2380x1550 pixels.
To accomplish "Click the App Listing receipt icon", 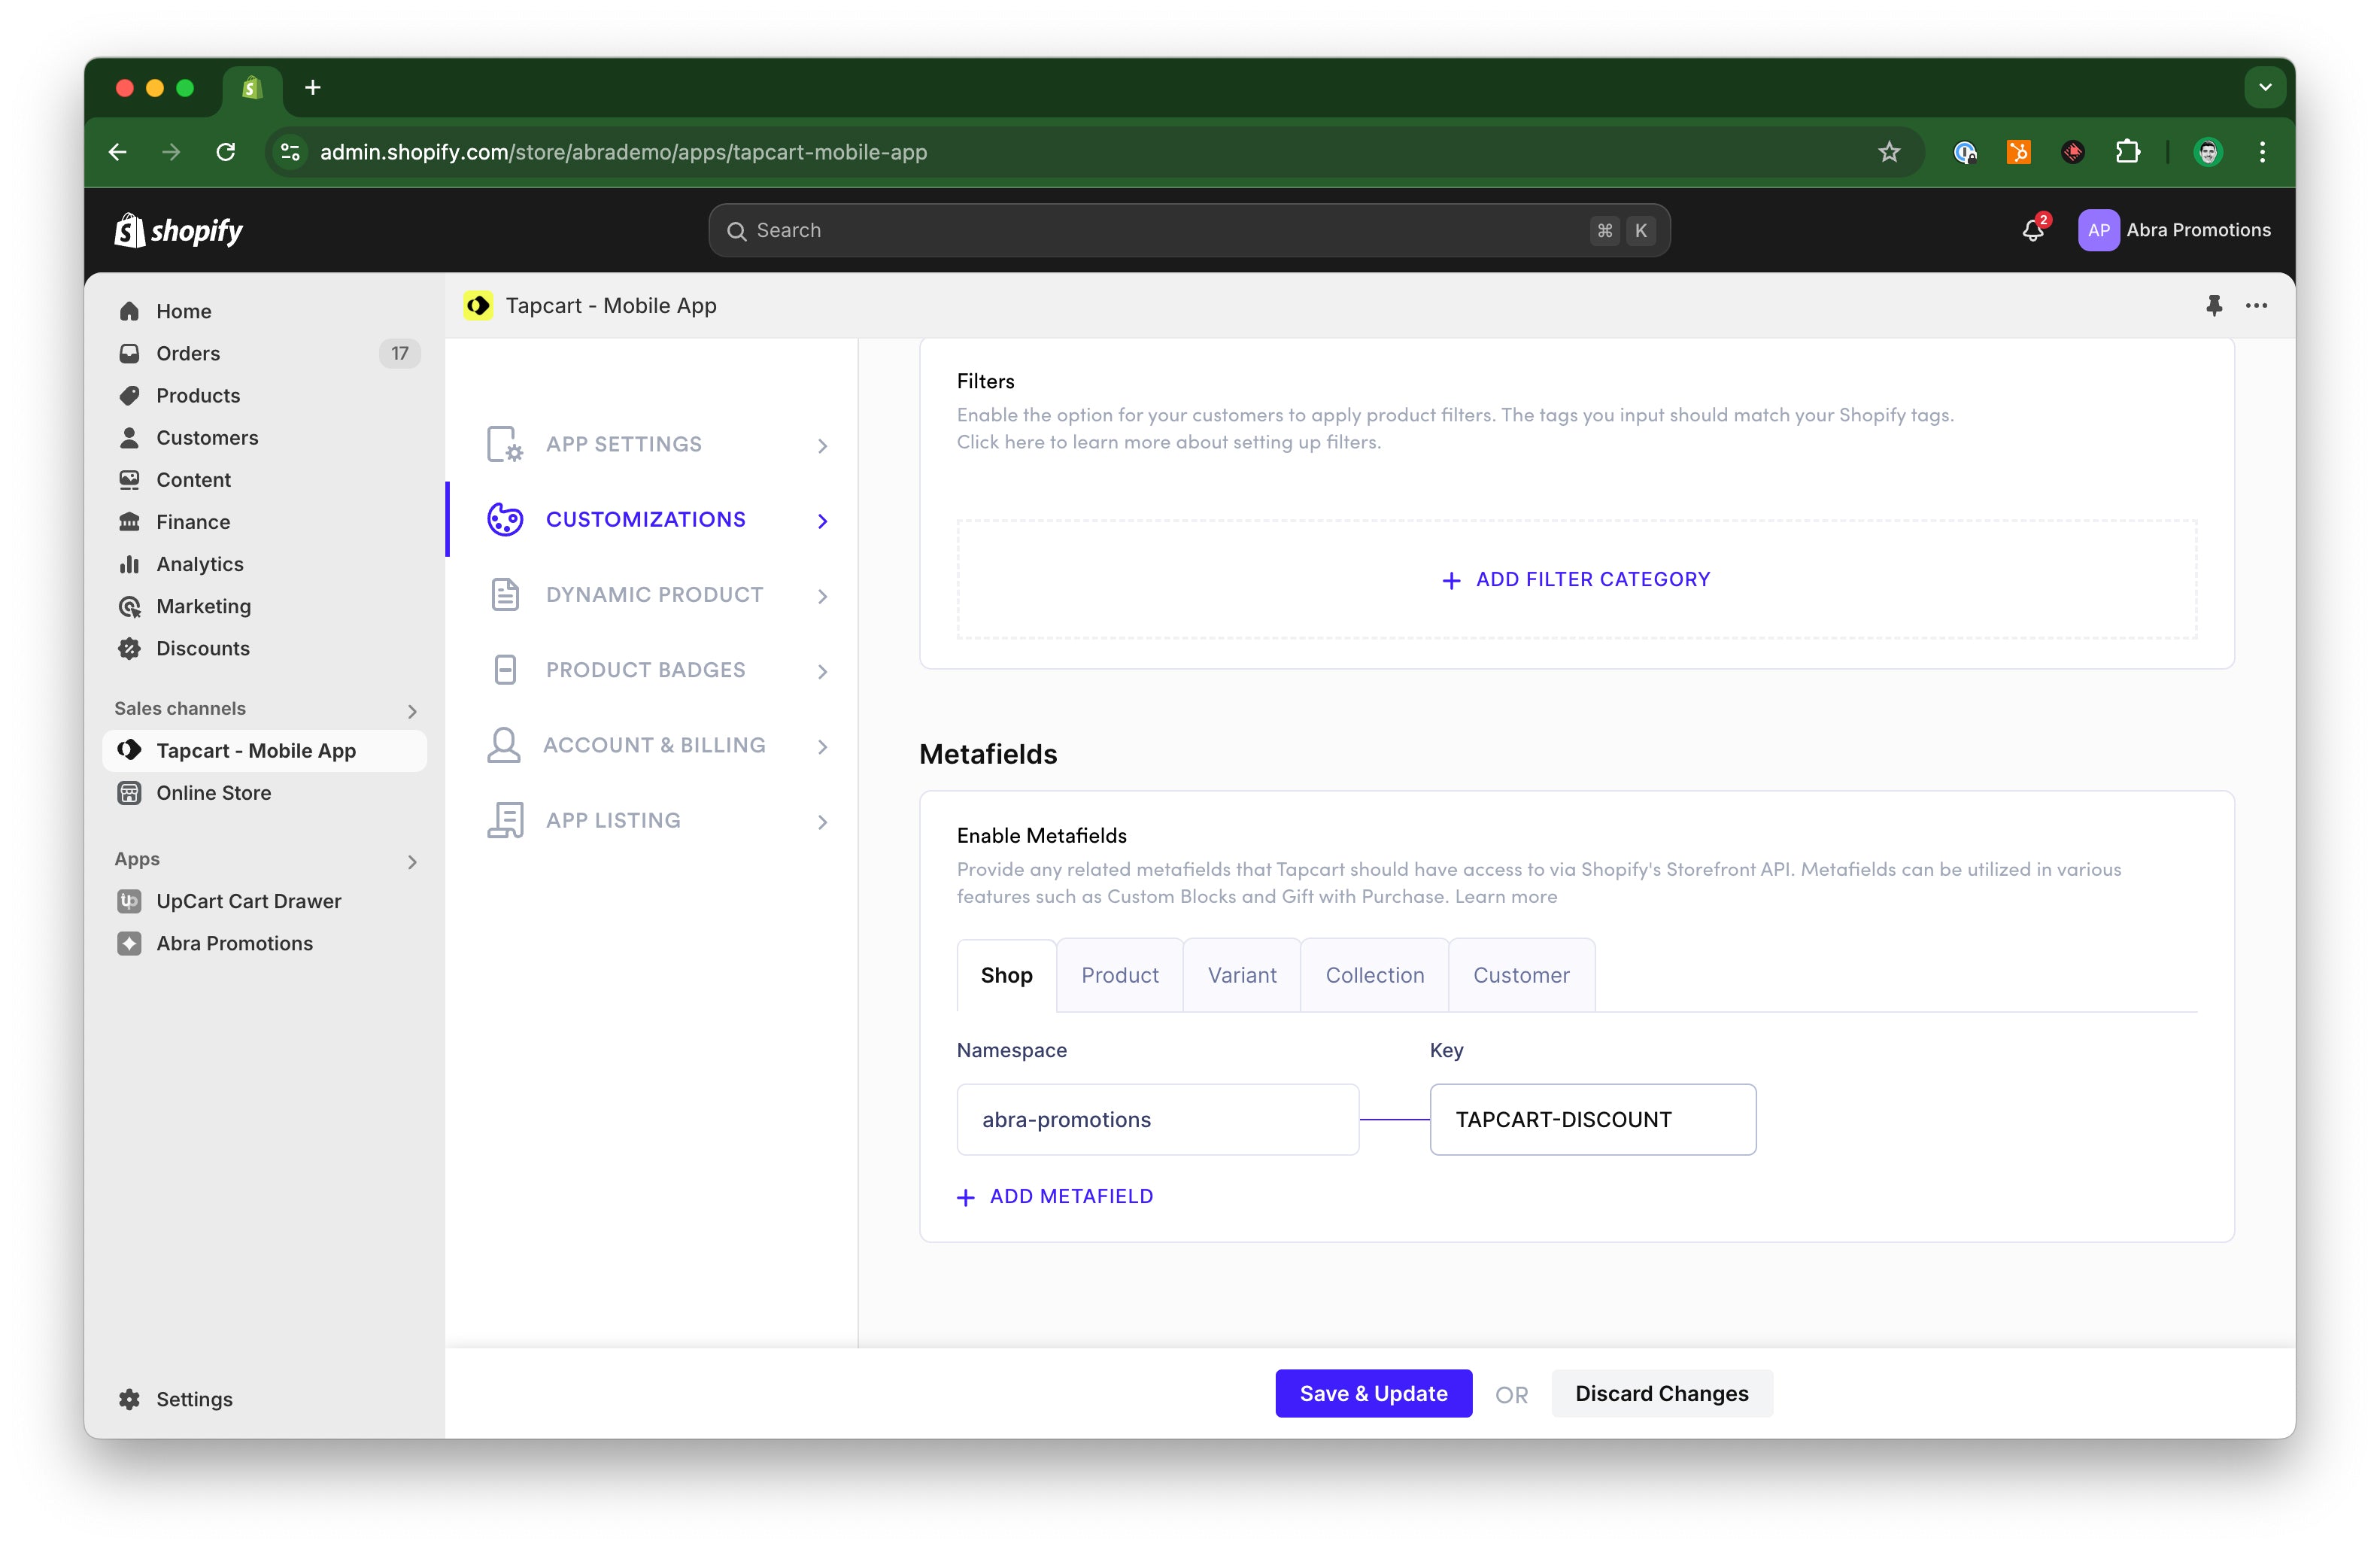I will point(505,820).
